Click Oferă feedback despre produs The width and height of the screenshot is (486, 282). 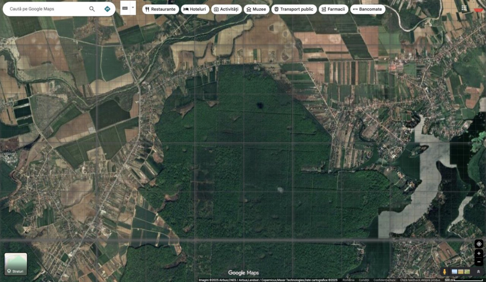pyautogui.click(x=421, y=280)
